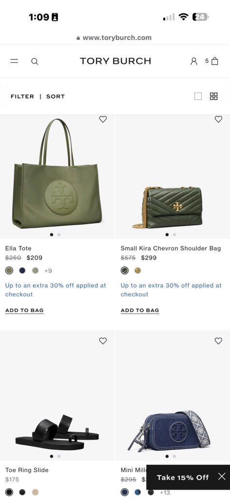
Task: Switch to grid view icon
Action: (214, 96)
